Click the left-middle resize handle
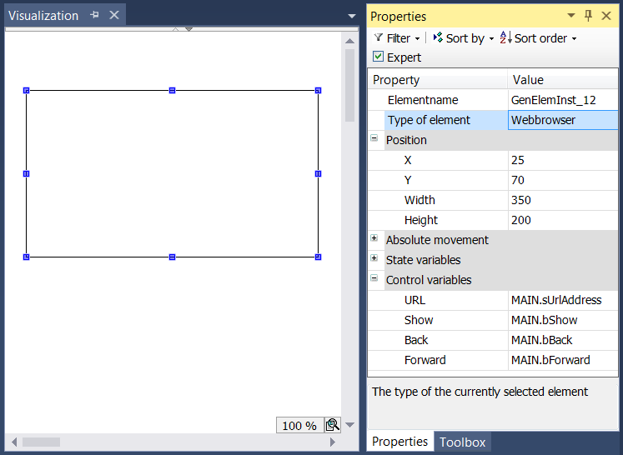This screenshot has width=623, height=455. point(26,173)
